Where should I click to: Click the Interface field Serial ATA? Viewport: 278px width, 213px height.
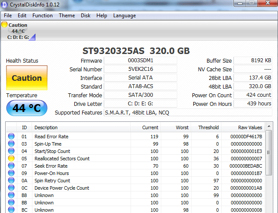(141, 78)
